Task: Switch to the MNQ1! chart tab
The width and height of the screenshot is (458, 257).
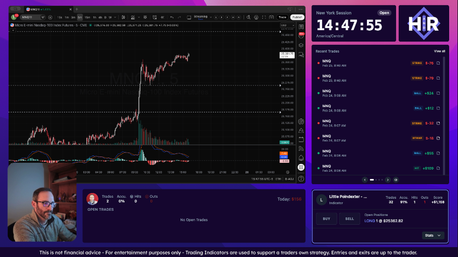Action: (x=48, y=9)
